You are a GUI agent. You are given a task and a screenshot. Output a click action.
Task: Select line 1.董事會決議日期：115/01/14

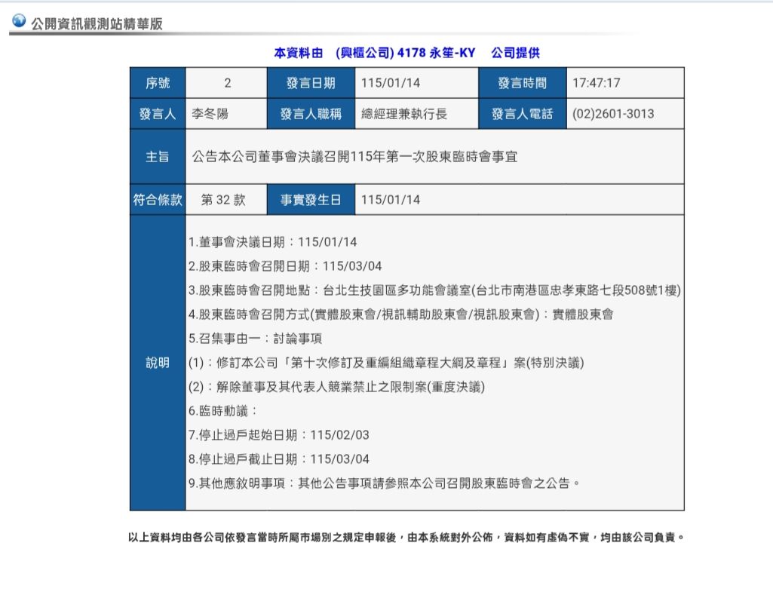pyautogui.click(x=272, y=242)
